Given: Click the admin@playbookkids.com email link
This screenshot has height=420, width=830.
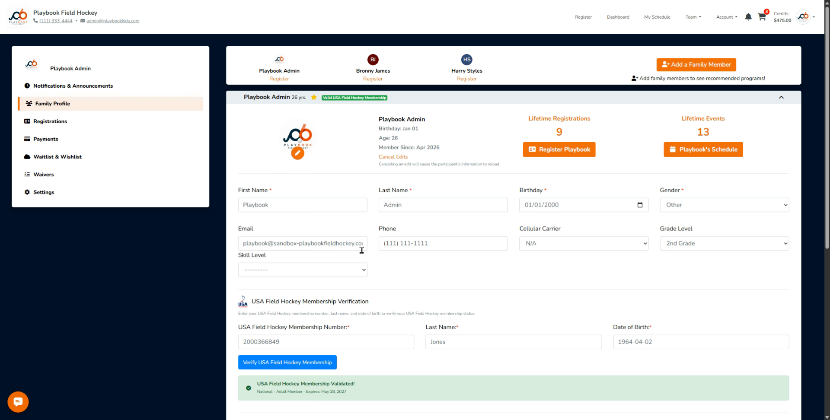Looking at the screenshot, I should tap(113, 21).
